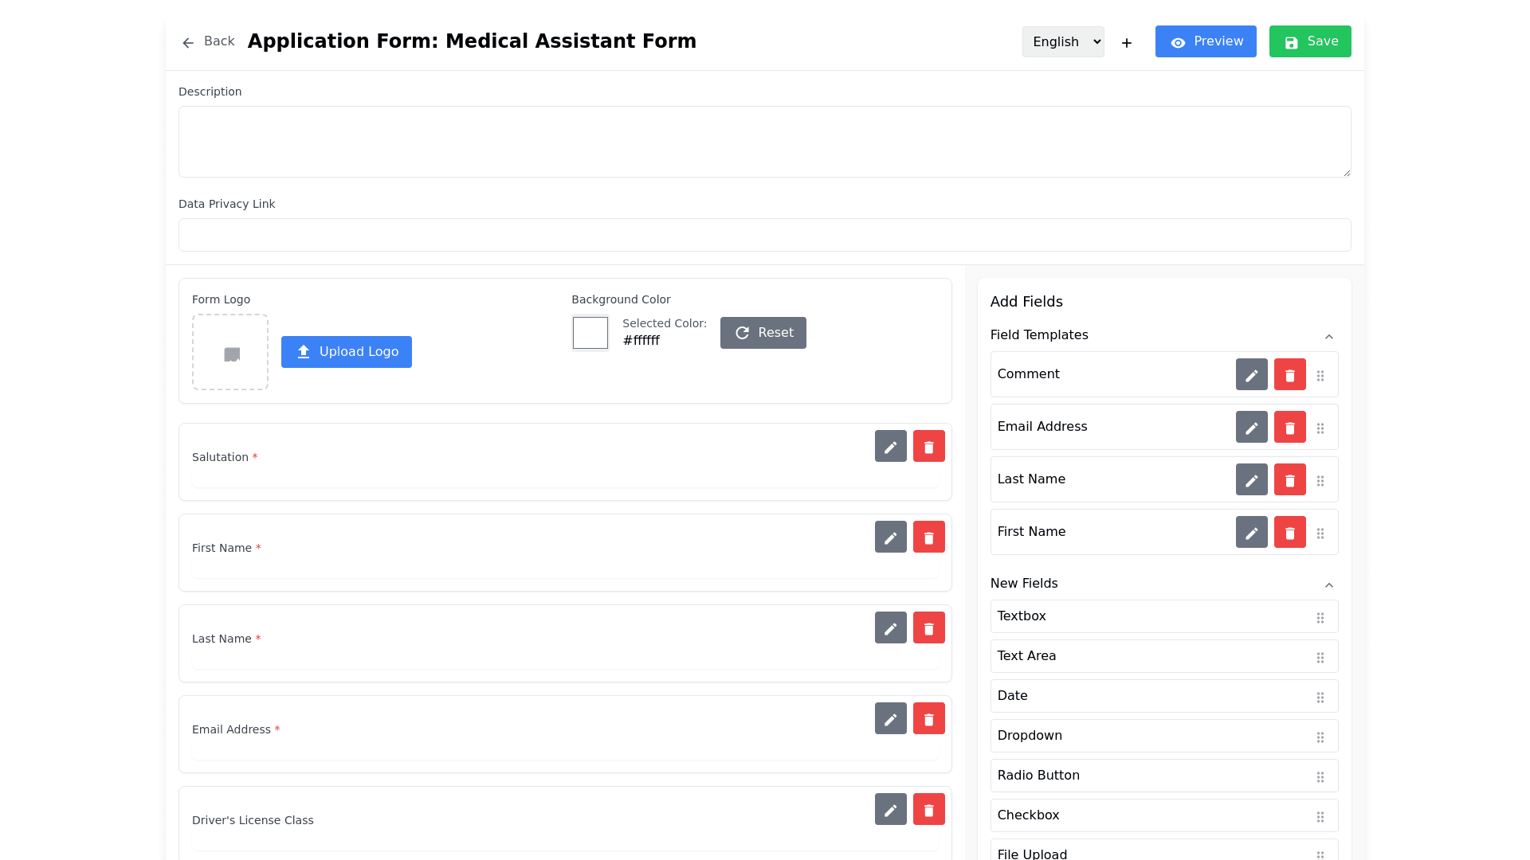Delete the First Name form field

[x=928, y=537]
